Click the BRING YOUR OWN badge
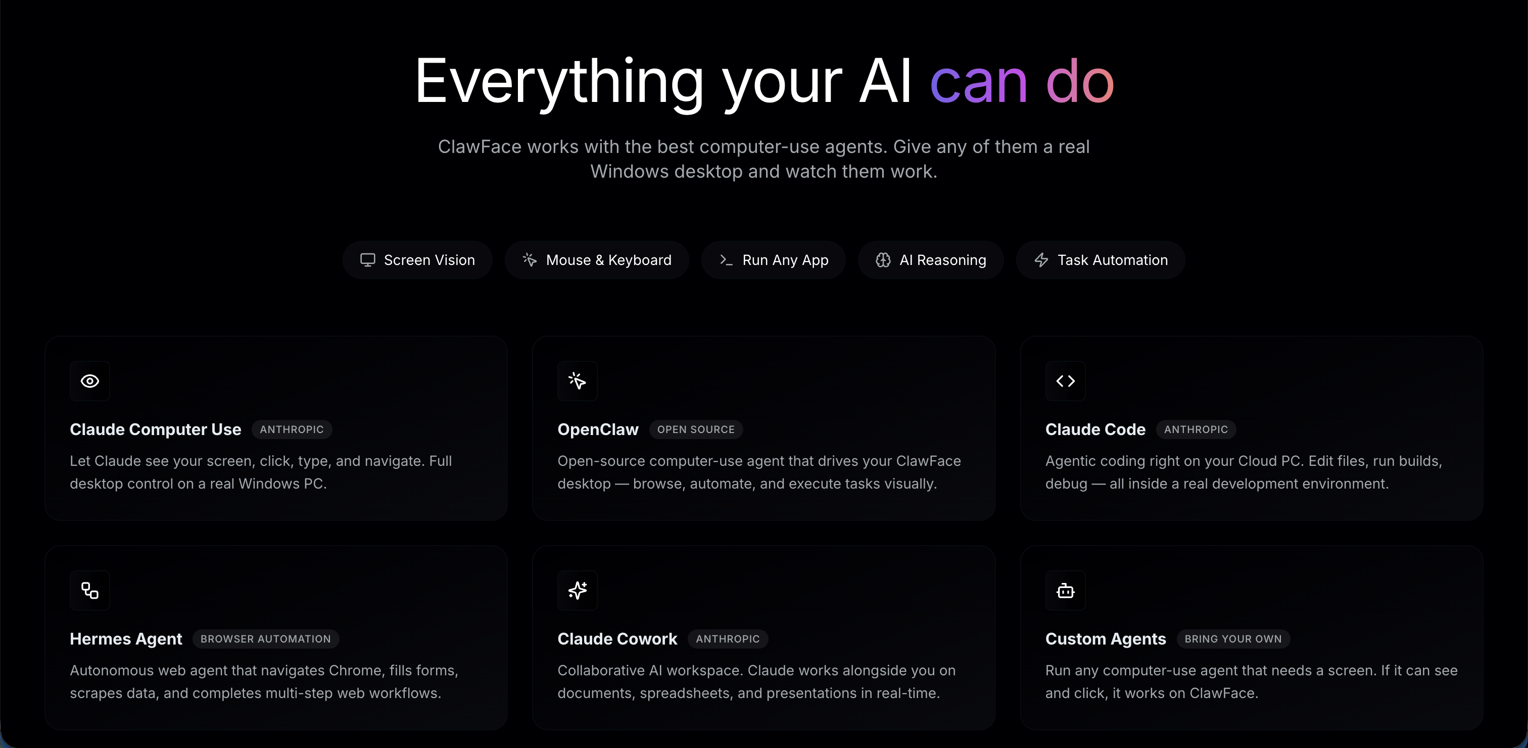 coord(1232,639)
